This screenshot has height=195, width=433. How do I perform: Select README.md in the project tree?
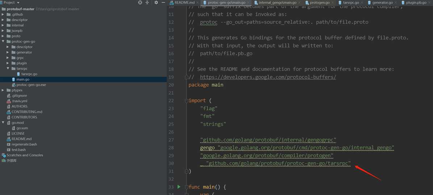(21, 139)
